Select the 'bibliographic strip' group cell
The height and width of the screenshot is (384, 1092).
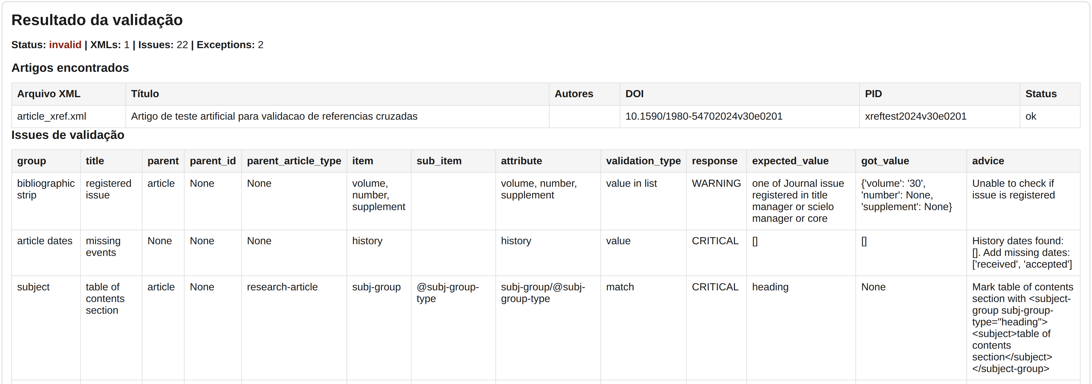pyautogui.click(x=46, y=201)
